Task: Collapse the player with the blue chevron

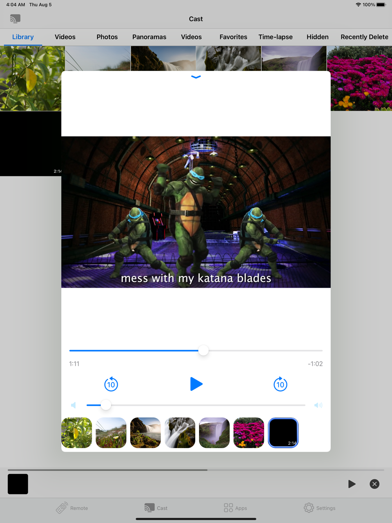Action: [196, 77]
